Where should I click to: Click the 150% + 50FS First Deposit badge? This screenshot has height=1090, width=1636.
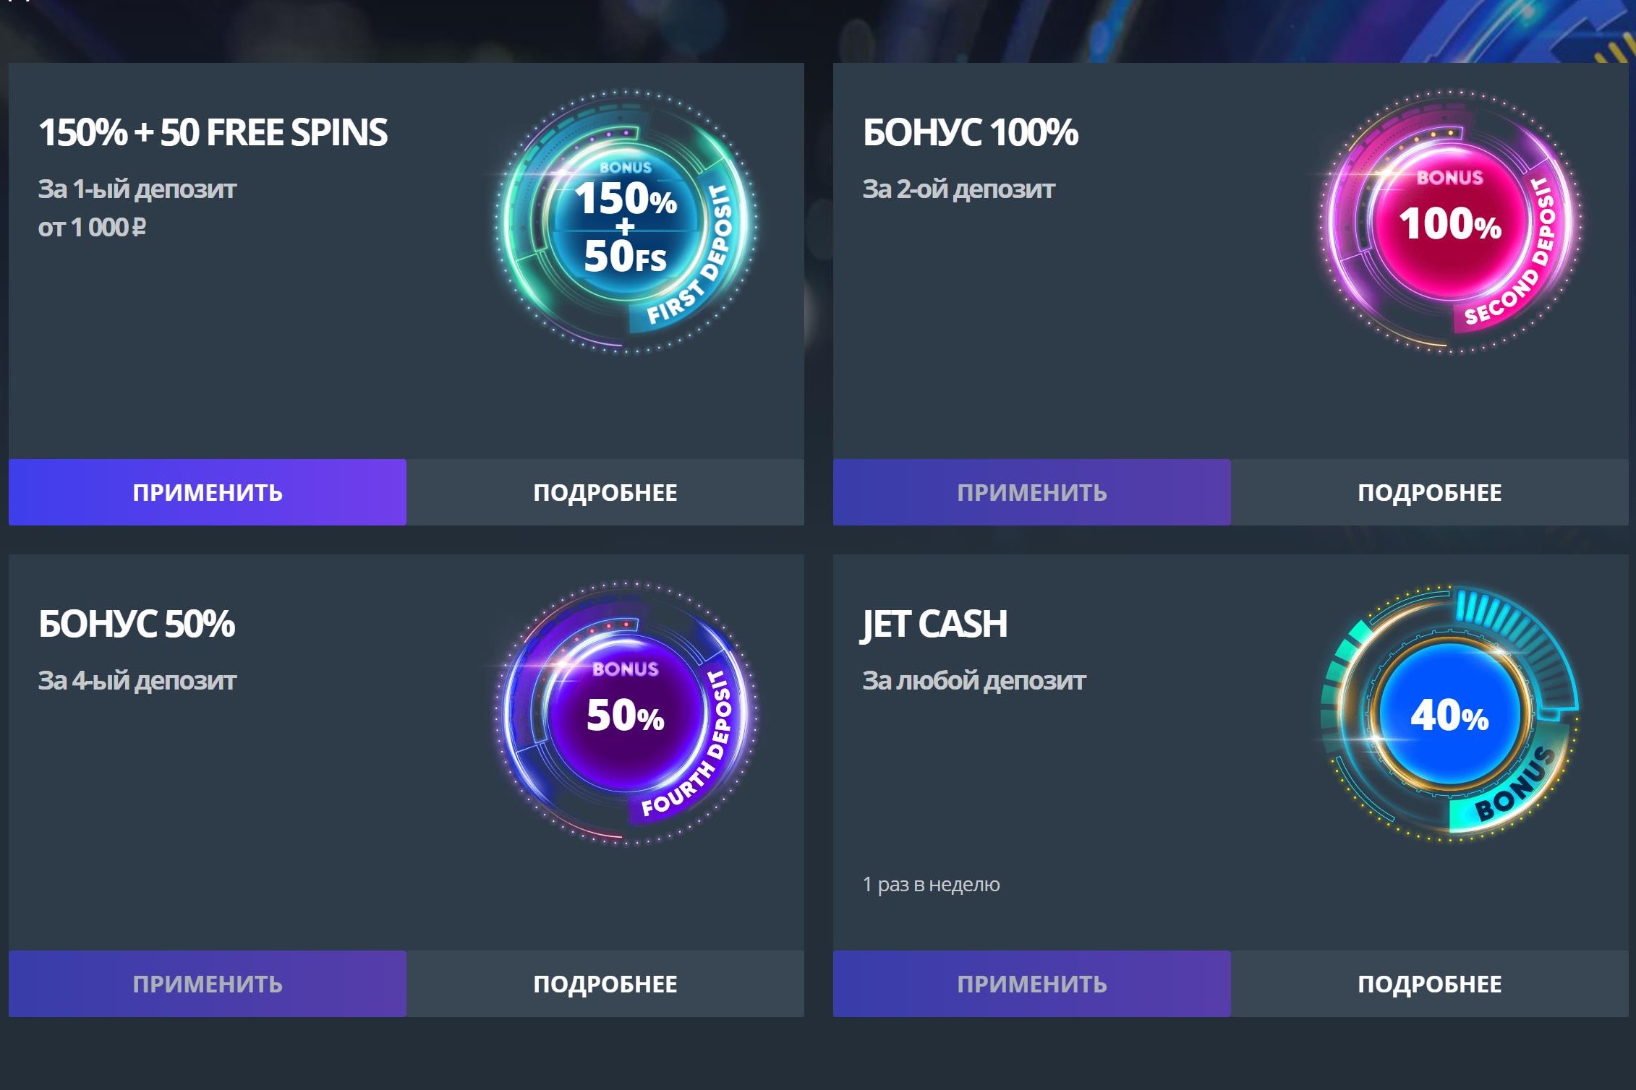point(626,222)
